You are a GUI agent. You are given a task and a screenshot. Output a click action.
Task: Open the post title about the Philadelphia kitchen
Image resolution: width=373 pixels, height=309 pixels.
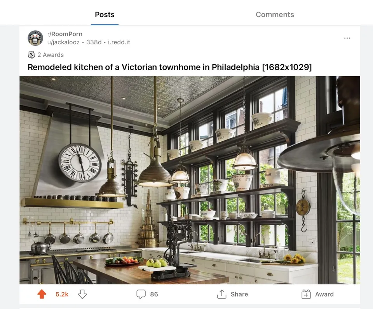pos(170,67)
